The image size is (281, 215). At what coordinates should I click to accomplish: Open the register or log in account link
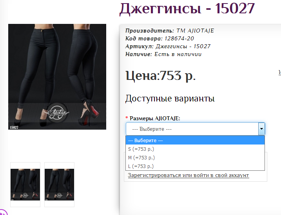[x=189, y=175]
